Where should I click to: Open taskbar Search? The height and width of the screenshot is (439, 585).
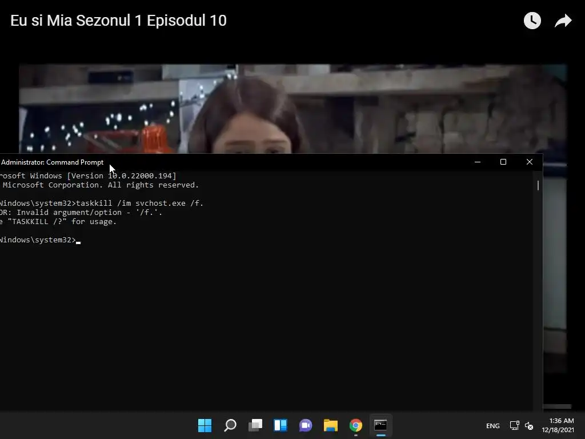pyautogui.click(x=230, y=425)
